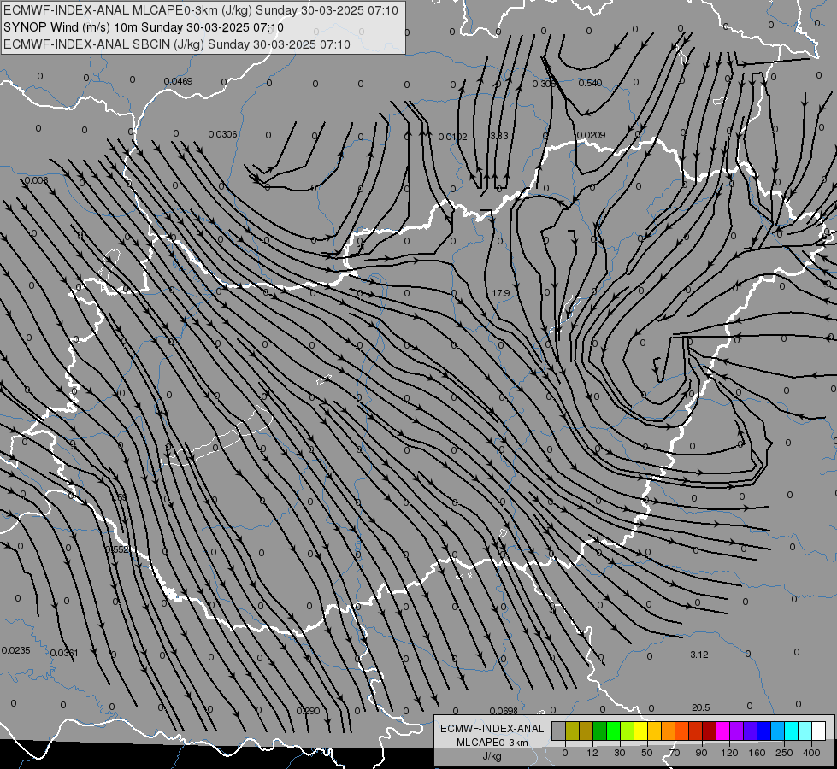Pick the lime green legend swatch
This screenshot has width=837, height=769.
628,731
